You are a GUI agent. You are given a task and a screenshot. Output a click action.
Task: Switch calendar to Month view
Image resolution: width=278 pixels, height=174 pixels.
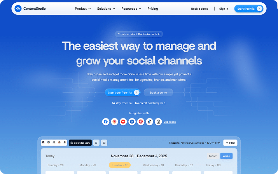213,156
